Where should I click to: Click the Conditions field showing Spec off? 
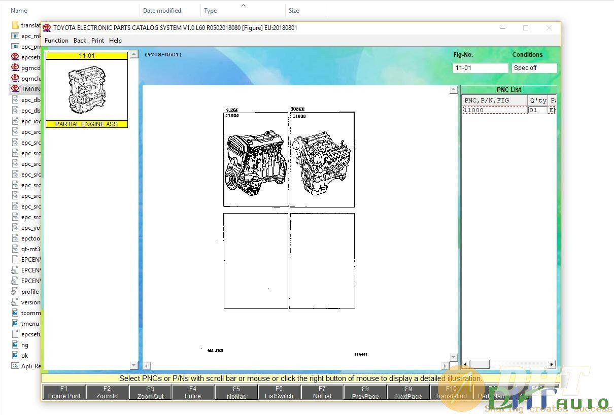pyautogui.click(x=534, y=68)
